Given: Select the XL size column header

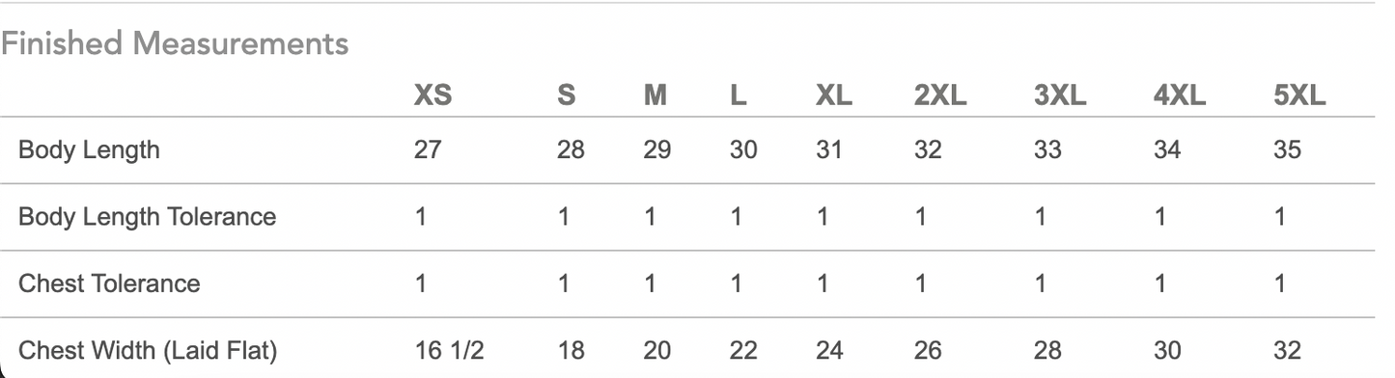Looking at the screenshot, I should point(833,95).
